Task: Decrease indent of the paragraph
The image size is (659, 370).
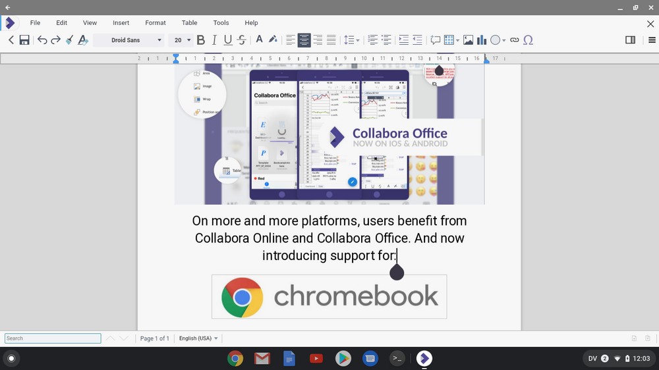Action: pyautogui.click(x=417, y=40)
